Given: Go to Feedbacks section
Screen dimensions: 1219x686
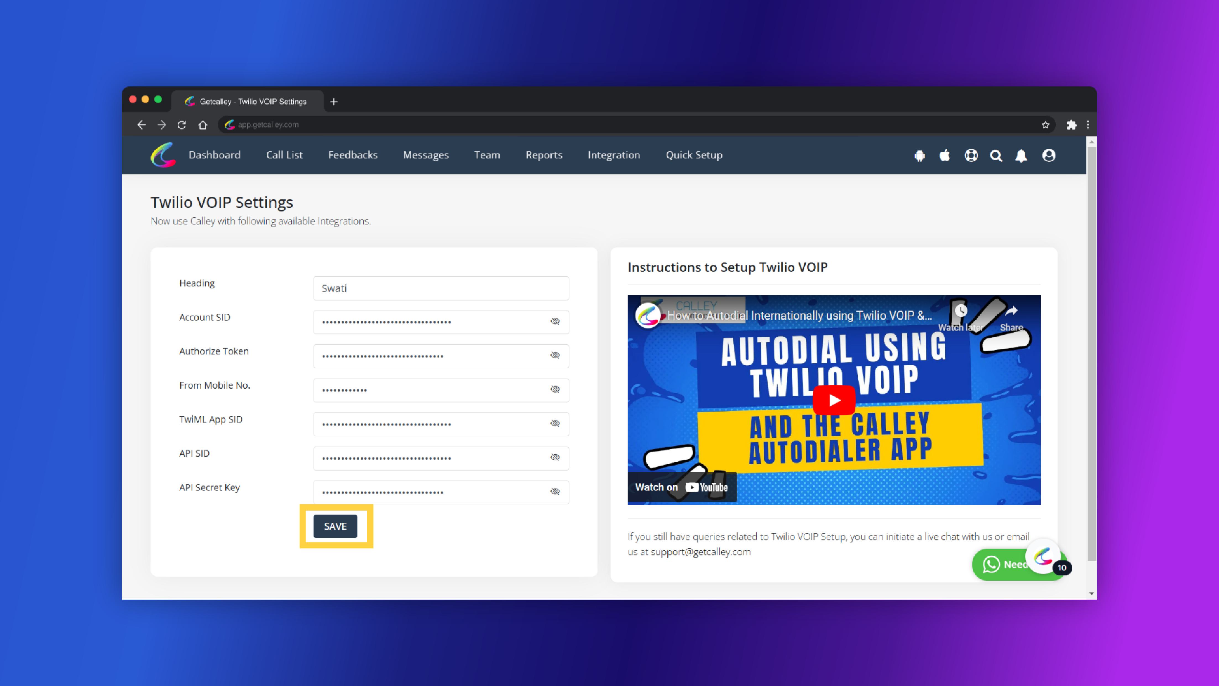Looking at the screenshot, I should [352, 155].
